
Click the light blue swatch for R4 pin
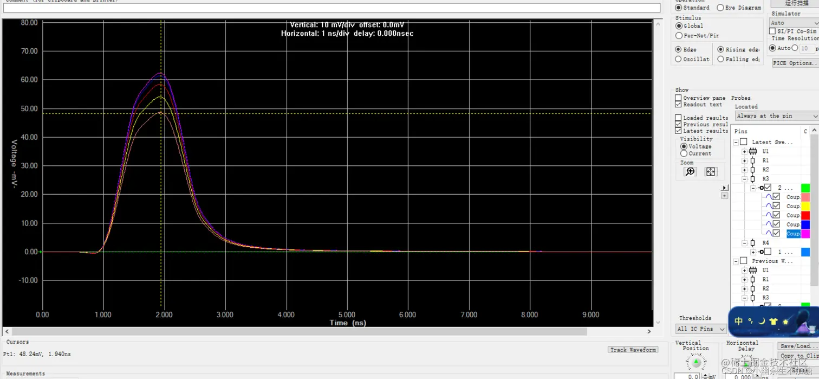tap(805, 252)
